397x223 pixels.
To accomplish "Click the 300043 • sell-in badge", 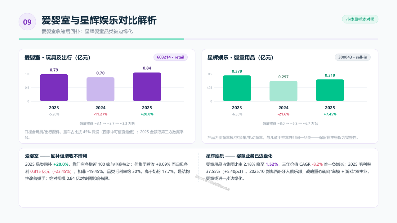I will point(353,57).
